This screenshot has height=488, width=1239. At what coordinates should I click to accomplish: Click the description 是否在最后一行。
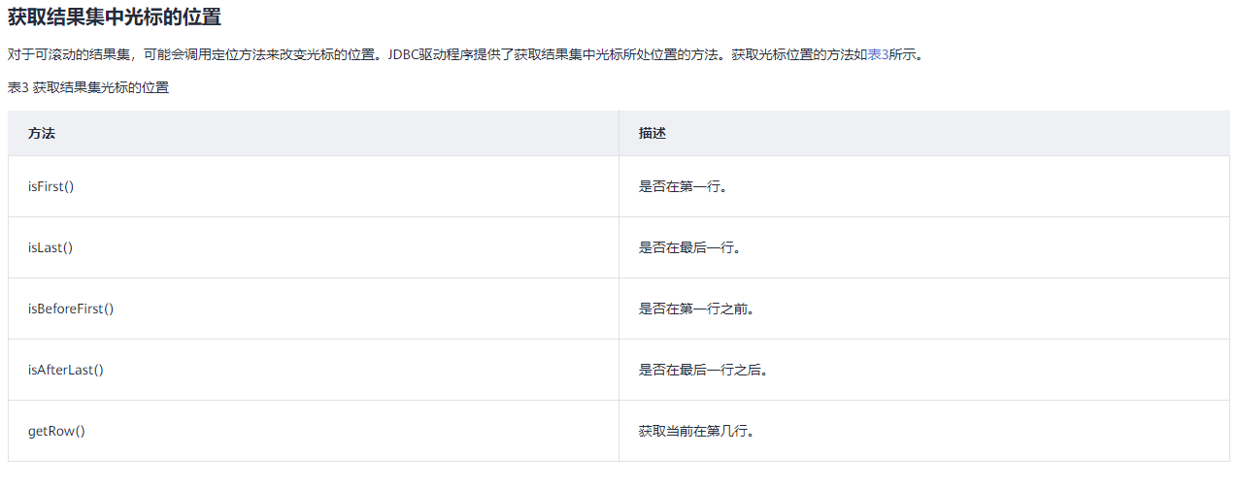point(690,247)
